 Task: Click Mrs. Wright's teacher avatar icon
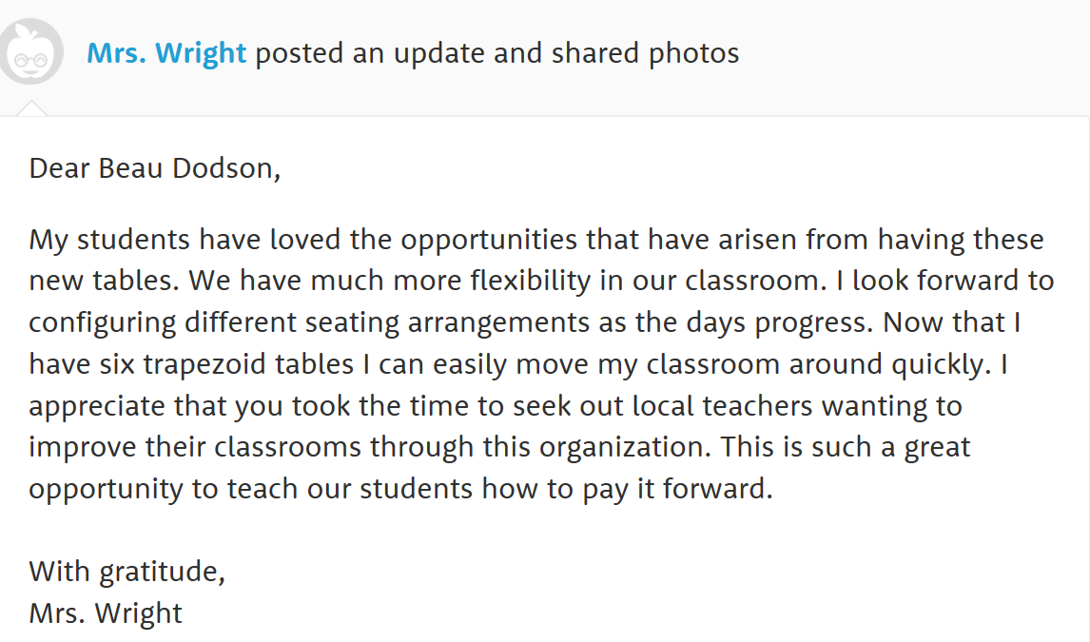tap(30, 52)
